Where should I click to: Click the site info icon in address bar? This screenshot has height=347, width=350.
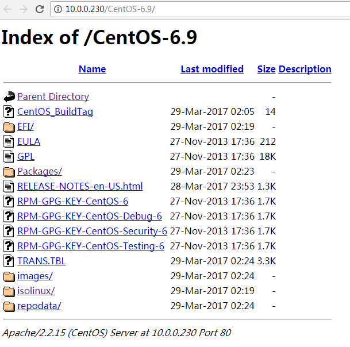coord(58,9)
